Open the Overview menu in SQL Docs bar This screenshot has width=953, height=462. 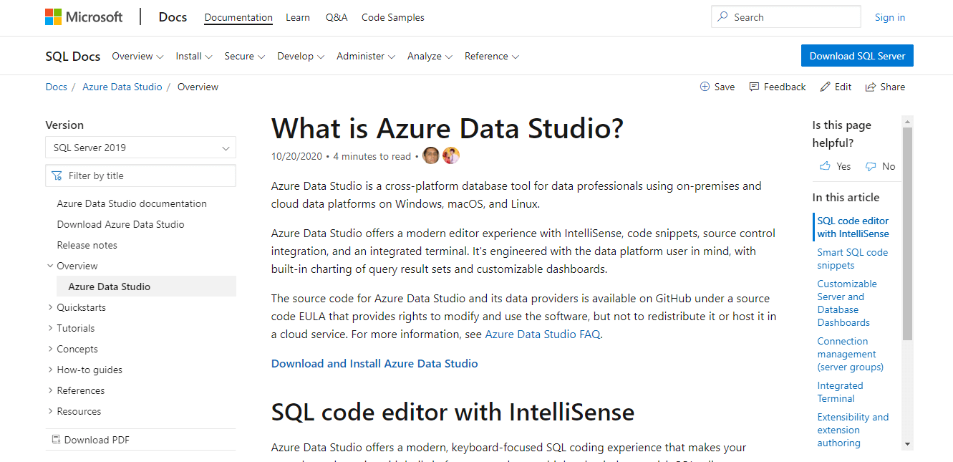pyautogui.click(x=137, y=56)
